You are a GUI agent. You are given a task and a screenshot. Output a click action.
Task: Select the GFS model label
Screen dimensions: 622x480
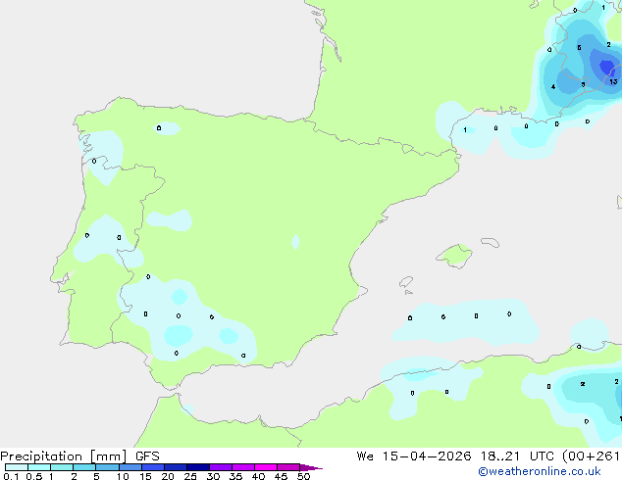click(x=147, y=456)
